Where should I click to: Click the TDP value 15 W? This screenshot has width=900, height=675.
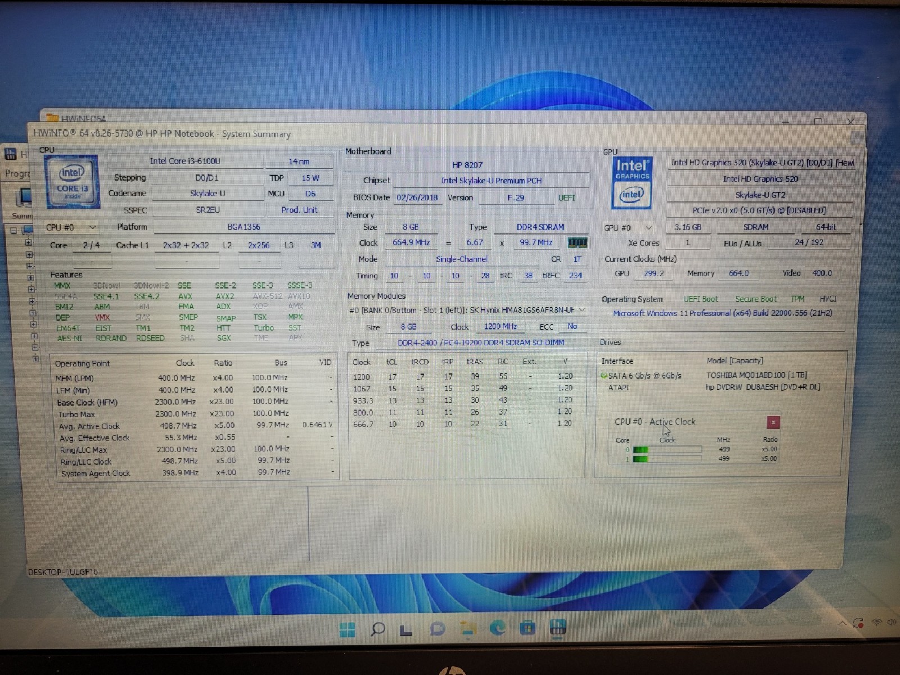point(310,178)
